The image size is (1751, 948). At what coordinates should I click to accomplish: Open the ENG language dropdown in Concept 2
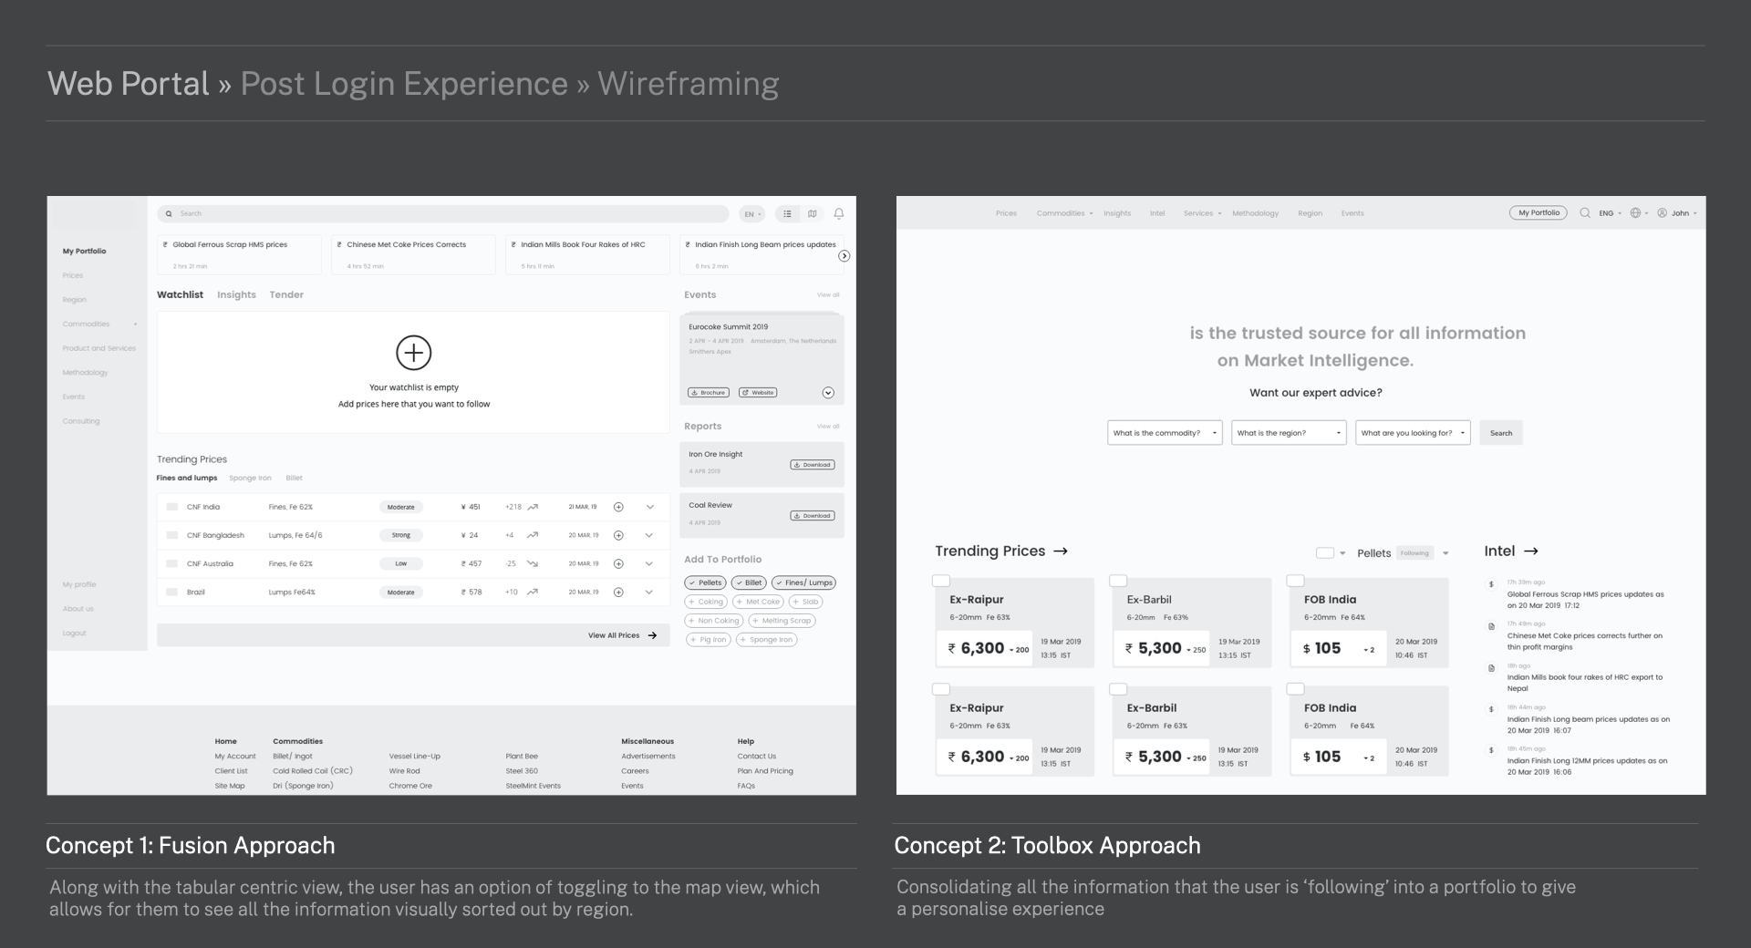(1611, 213)
